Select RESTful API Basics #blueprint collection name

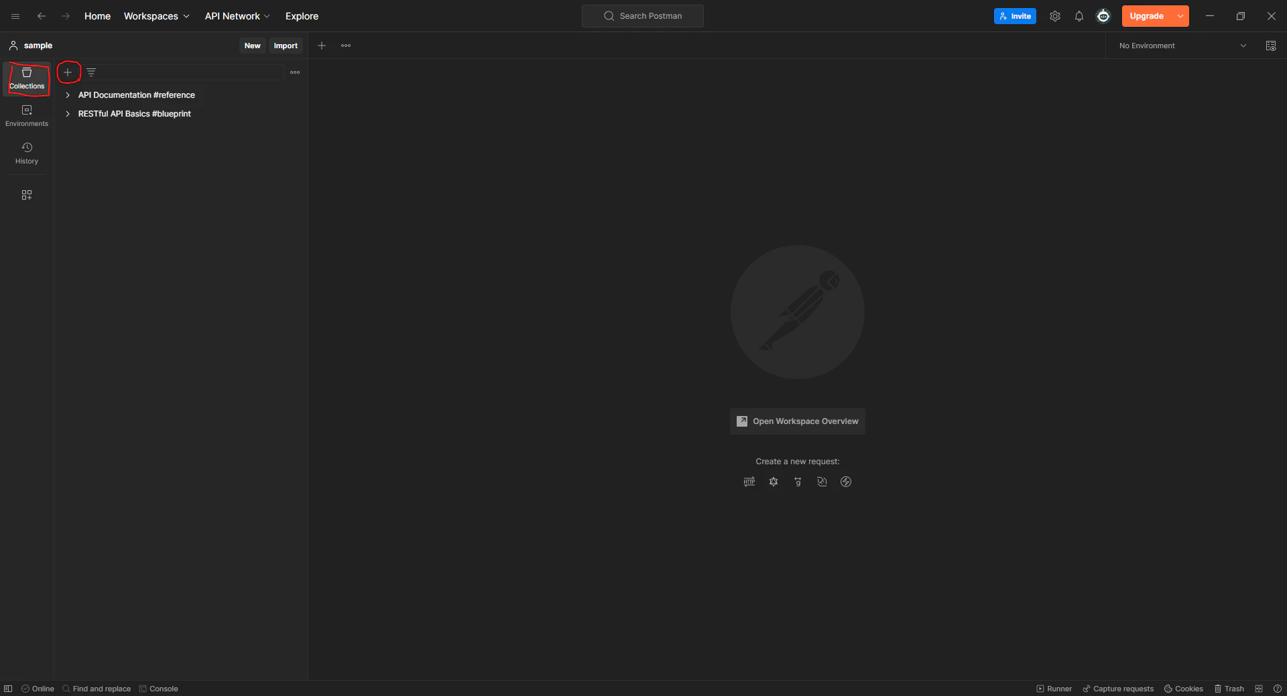pos(135,114)
